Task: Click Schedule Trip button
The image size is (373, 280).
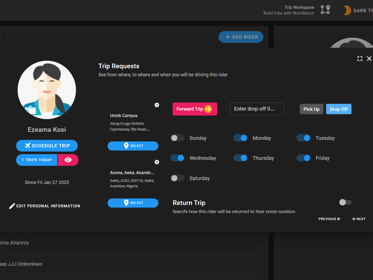Action: pos(47,146)
